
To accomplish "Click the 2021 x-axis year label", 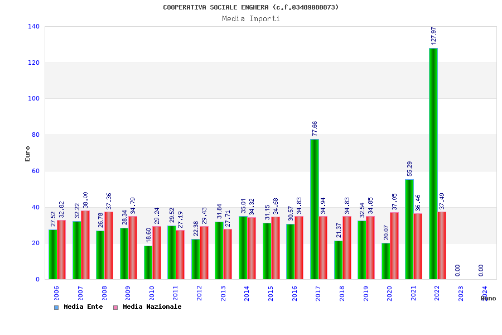I will 413,293.
